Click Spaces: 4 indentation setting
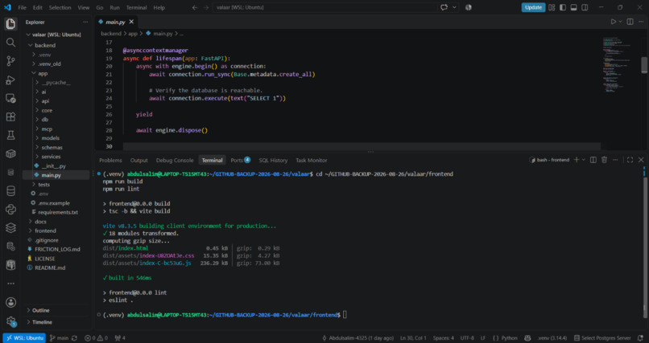 coord(444,337)
